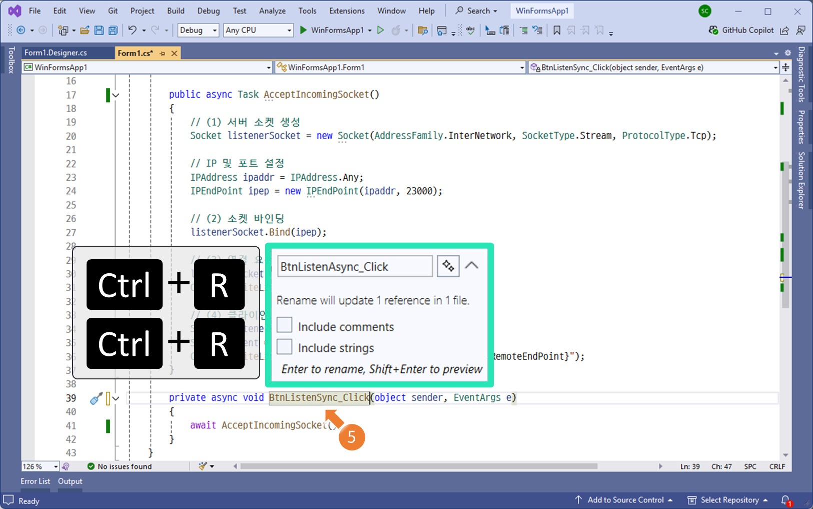Open the WinFormsApp1 project navigation dropdown
Screen dimensions: 813x509
(x=147, y=67)
